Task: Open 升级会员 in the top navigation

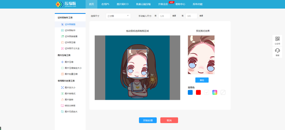Action: [x=163, y=4]
